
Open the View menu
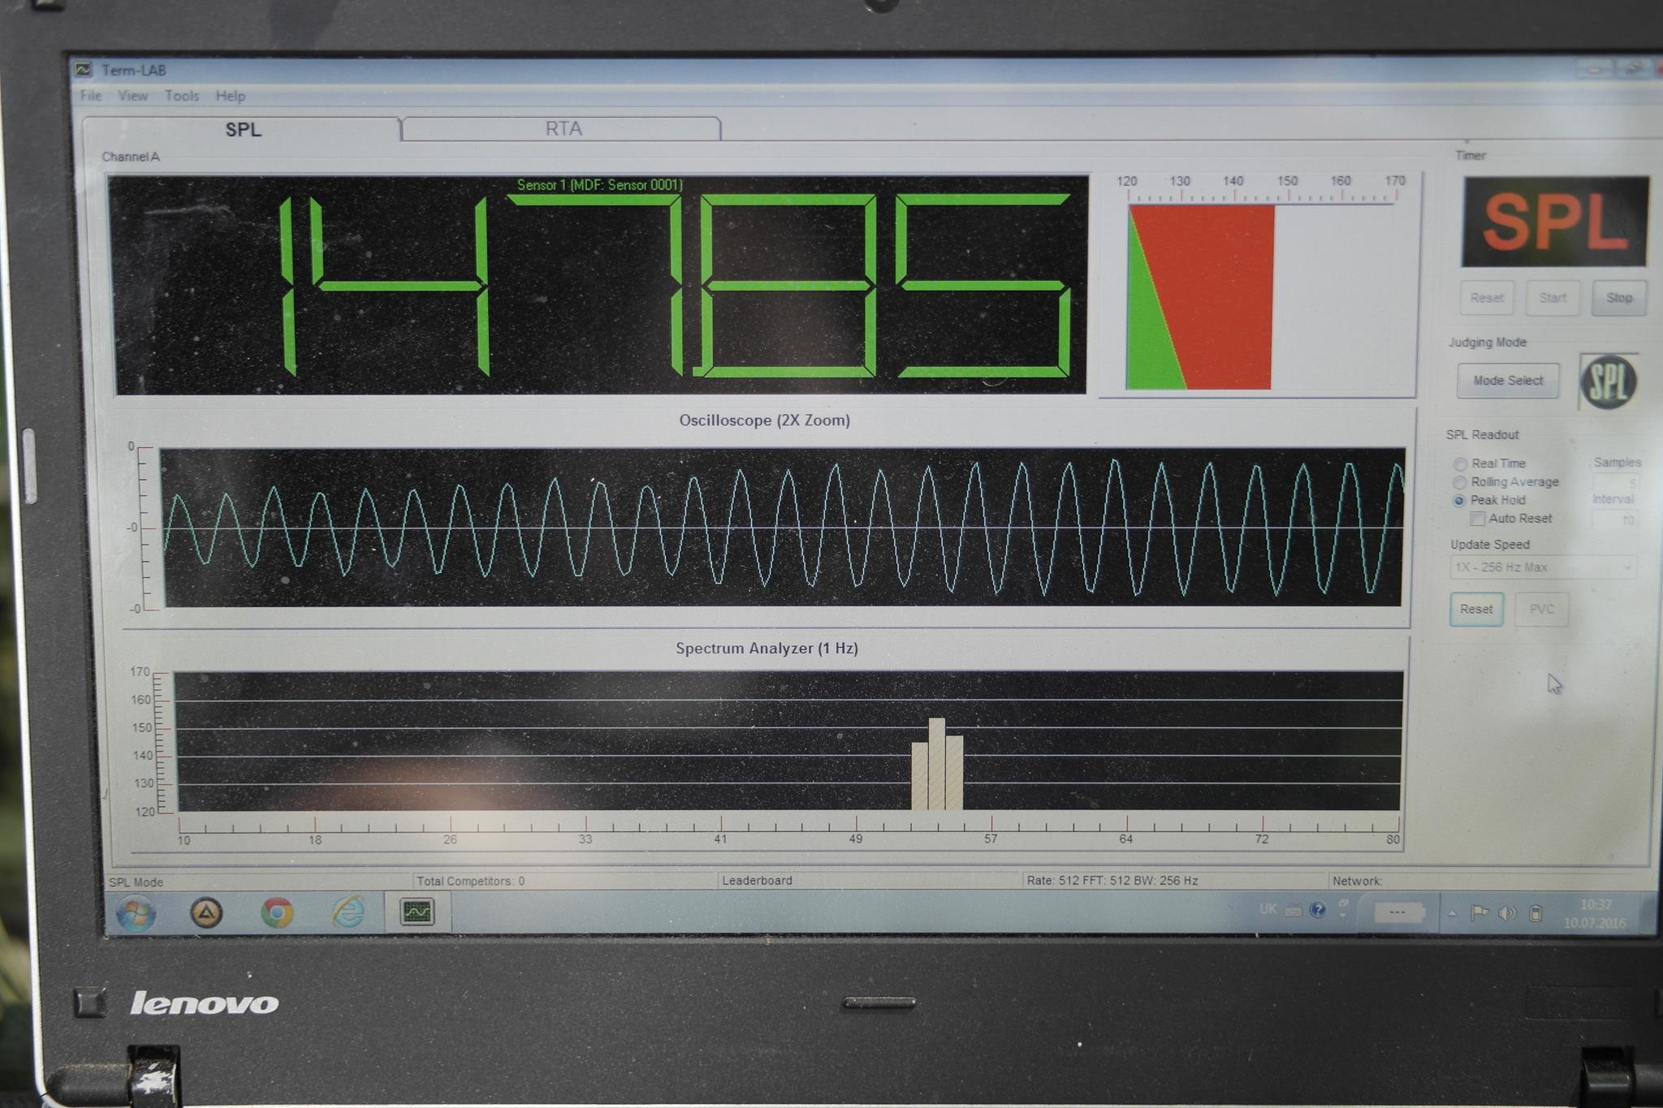(132, 96)
